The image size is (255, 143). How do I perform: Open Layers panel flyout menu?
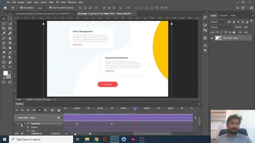253,16
